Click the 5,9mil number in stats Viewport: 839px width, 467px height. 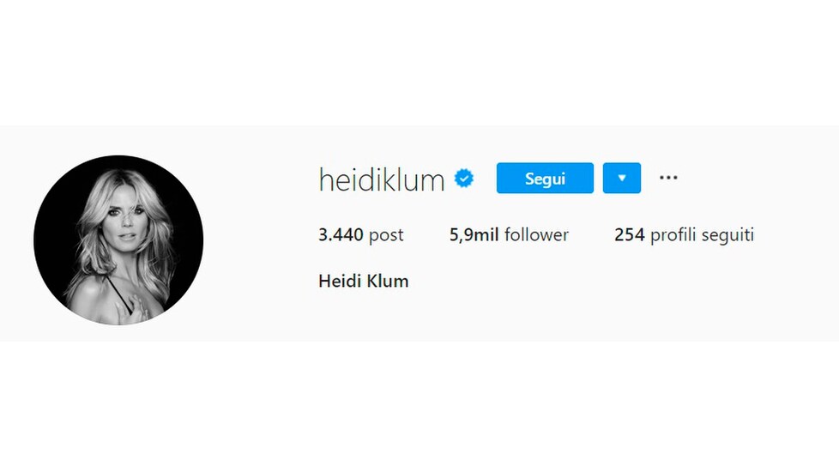474,234
